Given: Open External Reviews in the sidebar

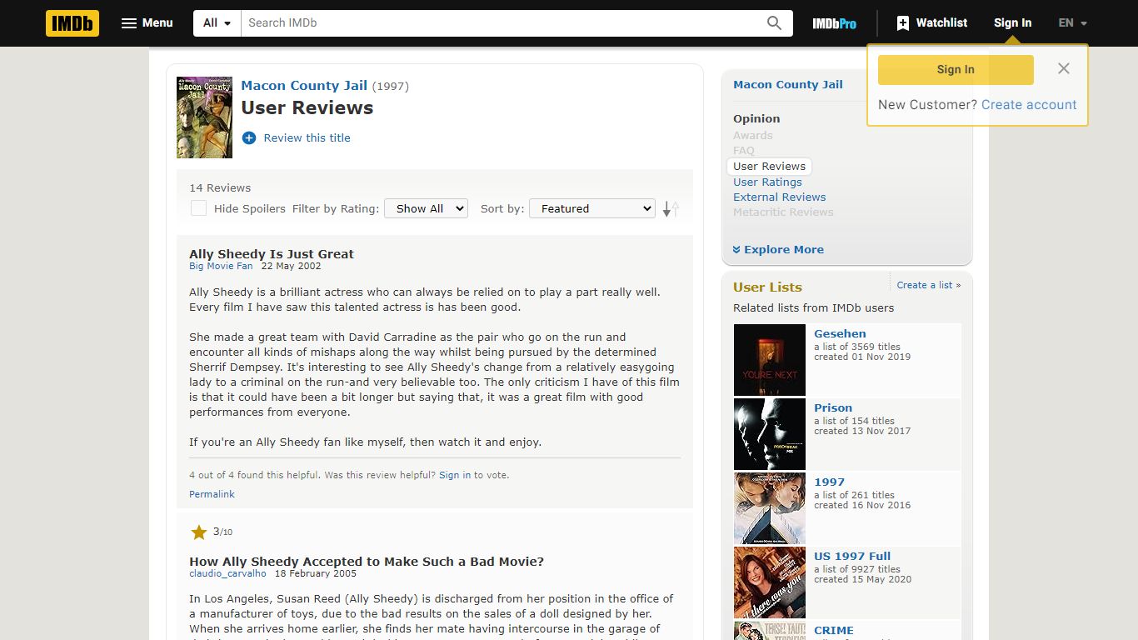Looking at the screenshot, I should tap(779, 197).
